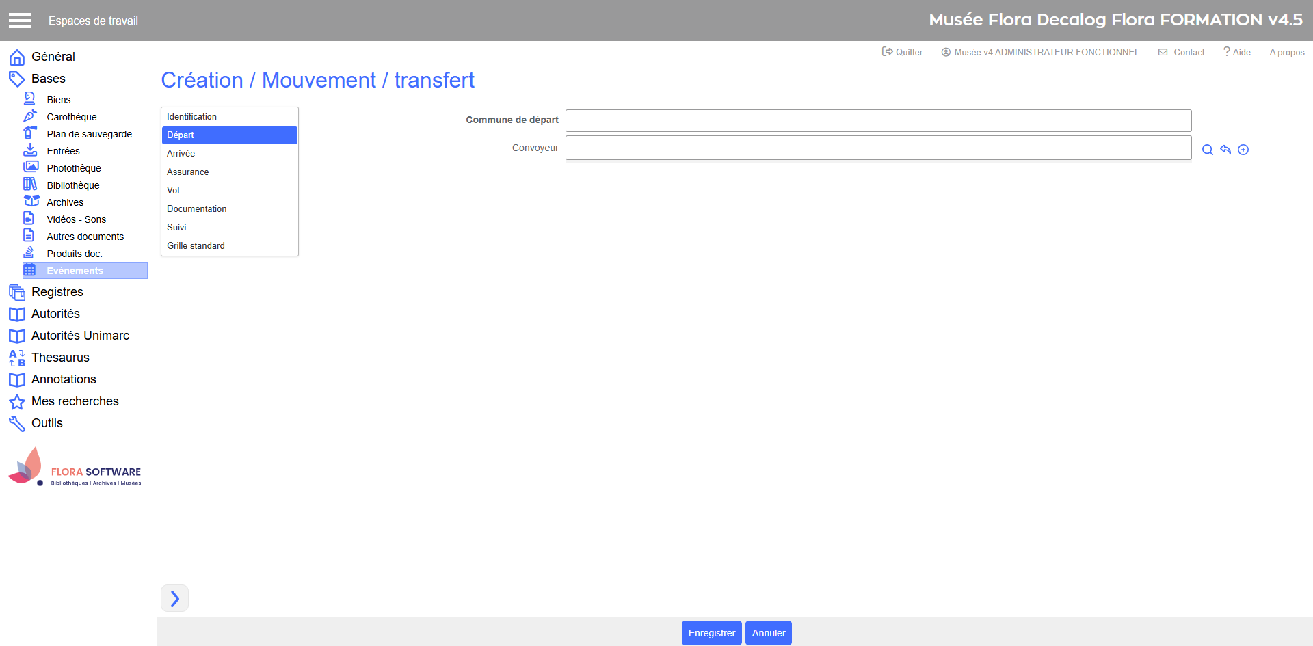The image size is (1313, 646).
Task: Click the Mes recherches star icon
Action: (17, 401)
